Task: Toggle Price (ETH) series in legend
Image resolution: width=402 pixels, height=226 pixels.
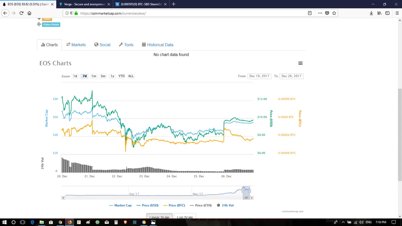Action: (201, 205)
